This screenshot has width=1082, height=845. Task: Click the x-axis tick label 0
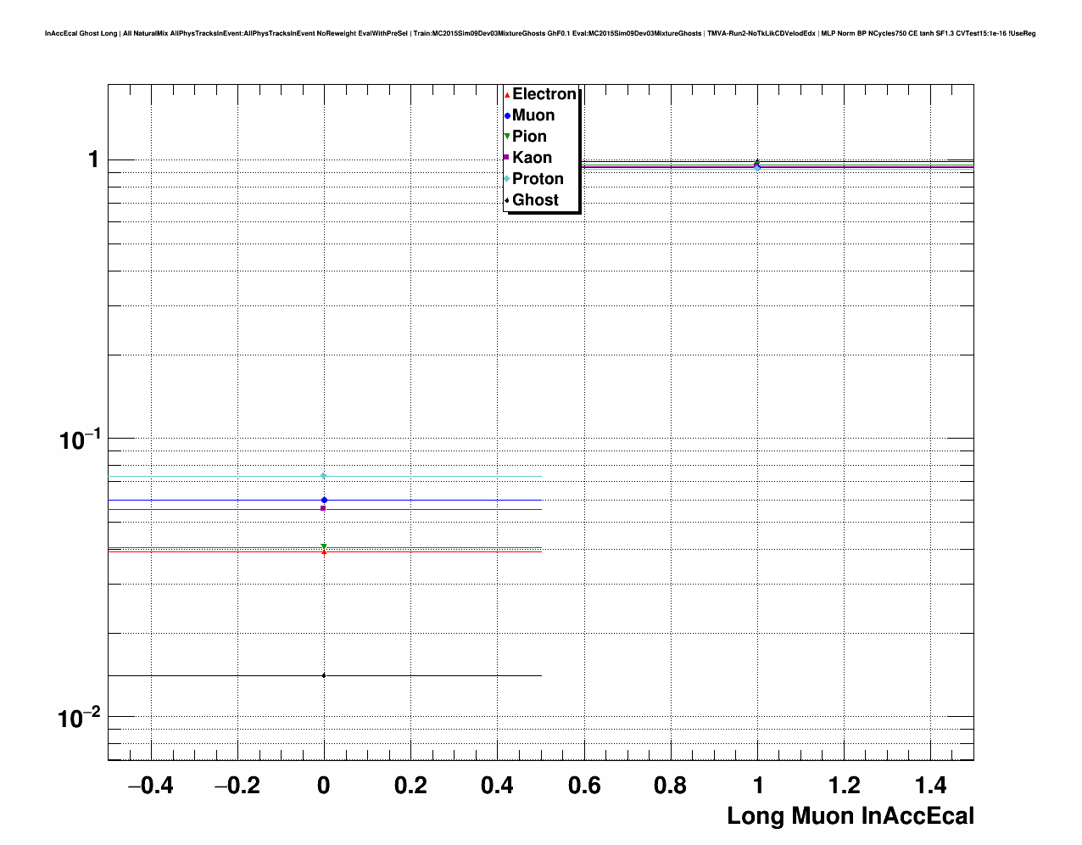(323, 786)
